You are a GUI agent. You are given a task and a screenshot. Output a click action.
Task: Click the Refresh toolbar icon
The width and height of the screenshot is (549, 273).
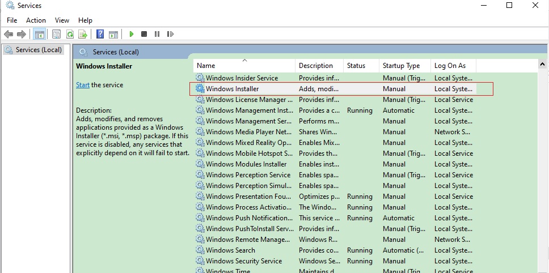70,34
